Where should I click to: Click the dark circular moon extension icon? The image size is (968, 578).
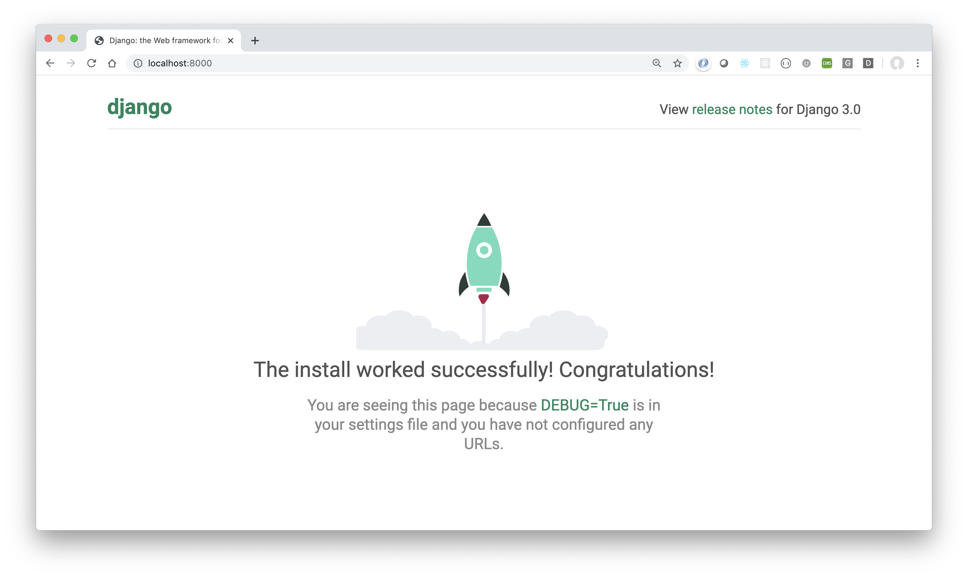[x=724, y=63]
